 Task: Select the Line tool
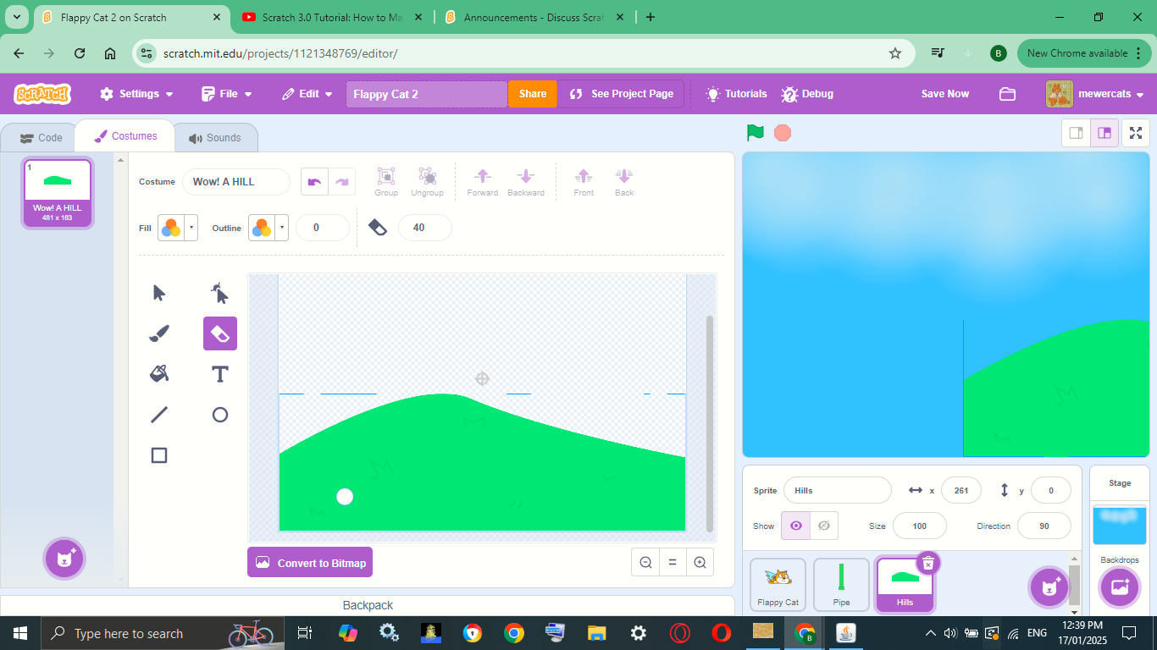tap(159, 415)
